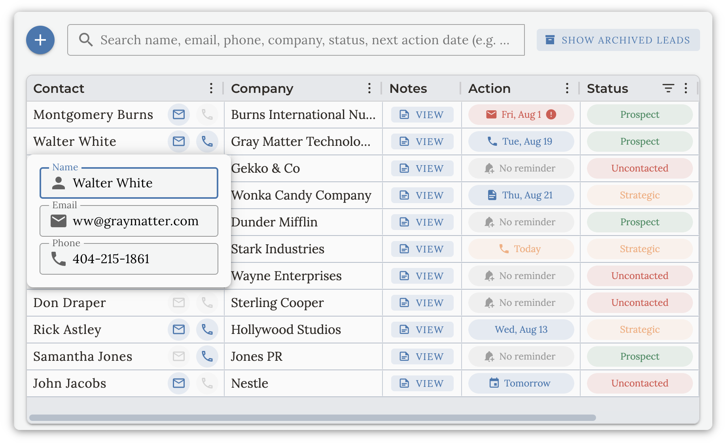This screenshot has width=725, height=443.
Task: Open the Action column options menu
Action: (x=567, y=89)
